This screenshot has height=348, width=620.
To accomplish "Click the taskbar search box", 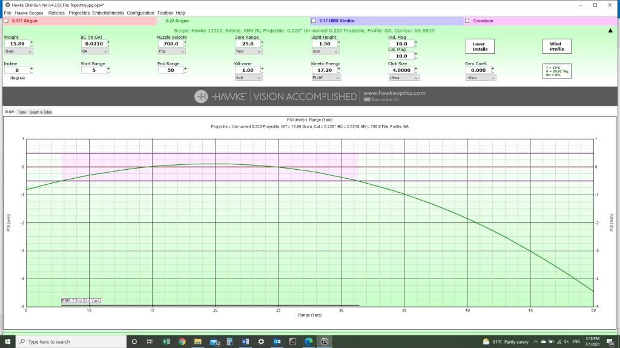I will pos(71,341).
